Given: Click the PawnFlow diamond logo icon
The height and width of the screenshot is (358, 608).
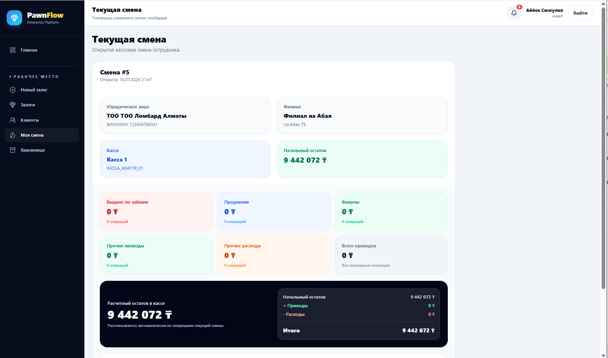Looking at the screenshot, I should point(15,18).
